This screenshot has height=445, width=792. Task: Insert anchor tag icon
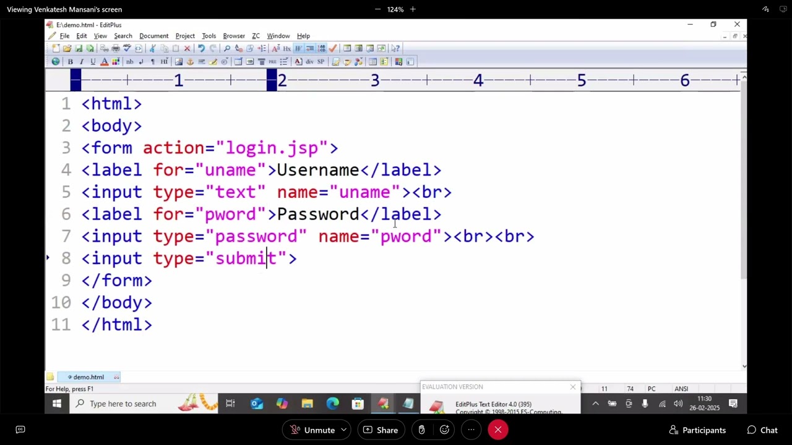tap(190, 62)
